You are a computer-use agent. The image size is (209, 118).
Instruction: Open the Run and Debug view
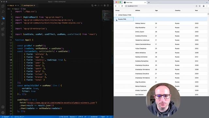coord(3,23)
